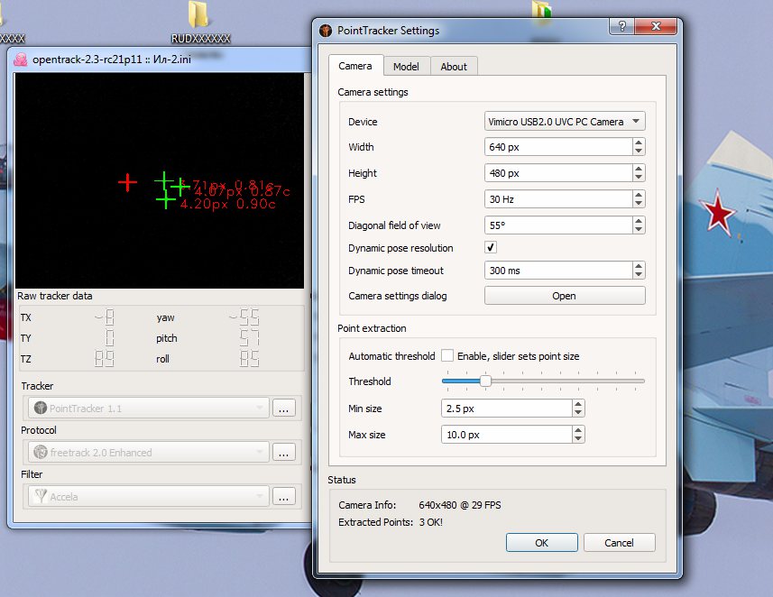Click the Accela filter icon
Screen dimensions: 773x597
(41, 496)
